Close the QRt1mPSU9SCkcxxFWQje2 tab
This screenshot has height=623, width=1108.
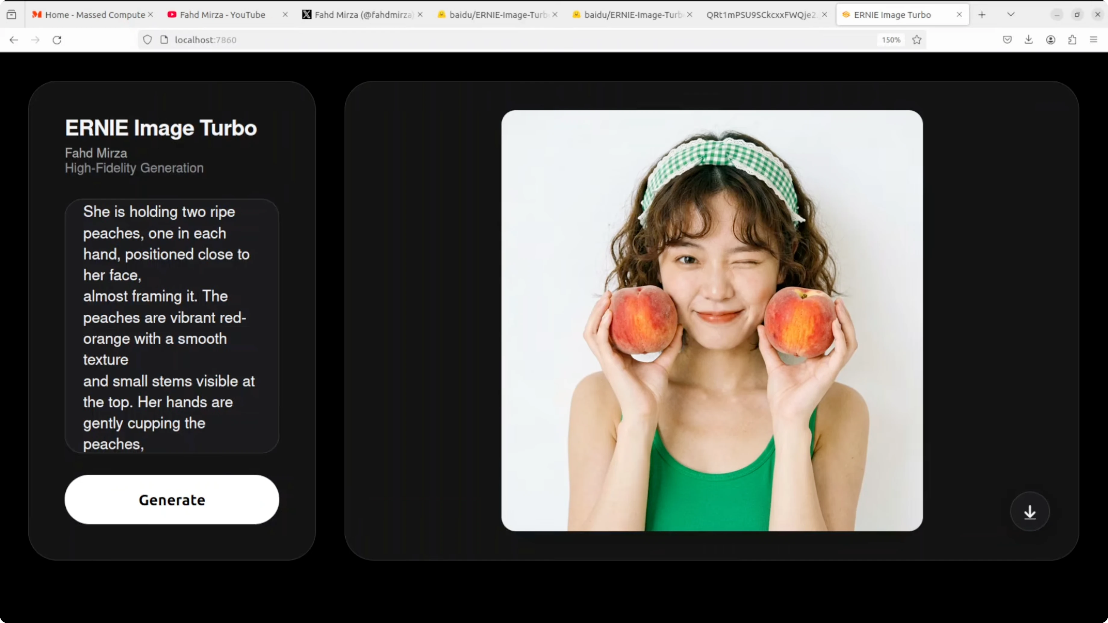(824, 15)
